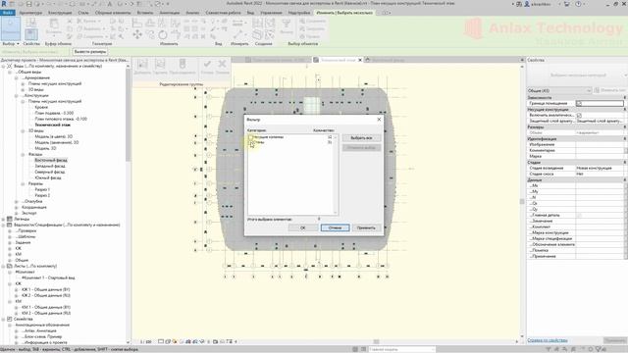The image size is (628, 353).
Task: Open the Справка по свойствам link
Action: pos(548,340)
